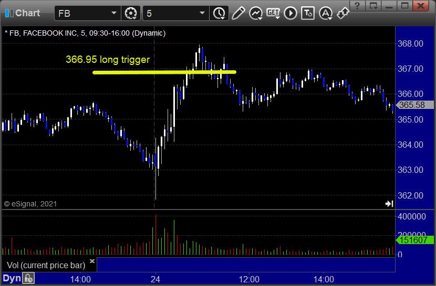This screenshot has height=286, width=436.
Task: Open the alerts A circle icon
Action: [x=325, y=13]
